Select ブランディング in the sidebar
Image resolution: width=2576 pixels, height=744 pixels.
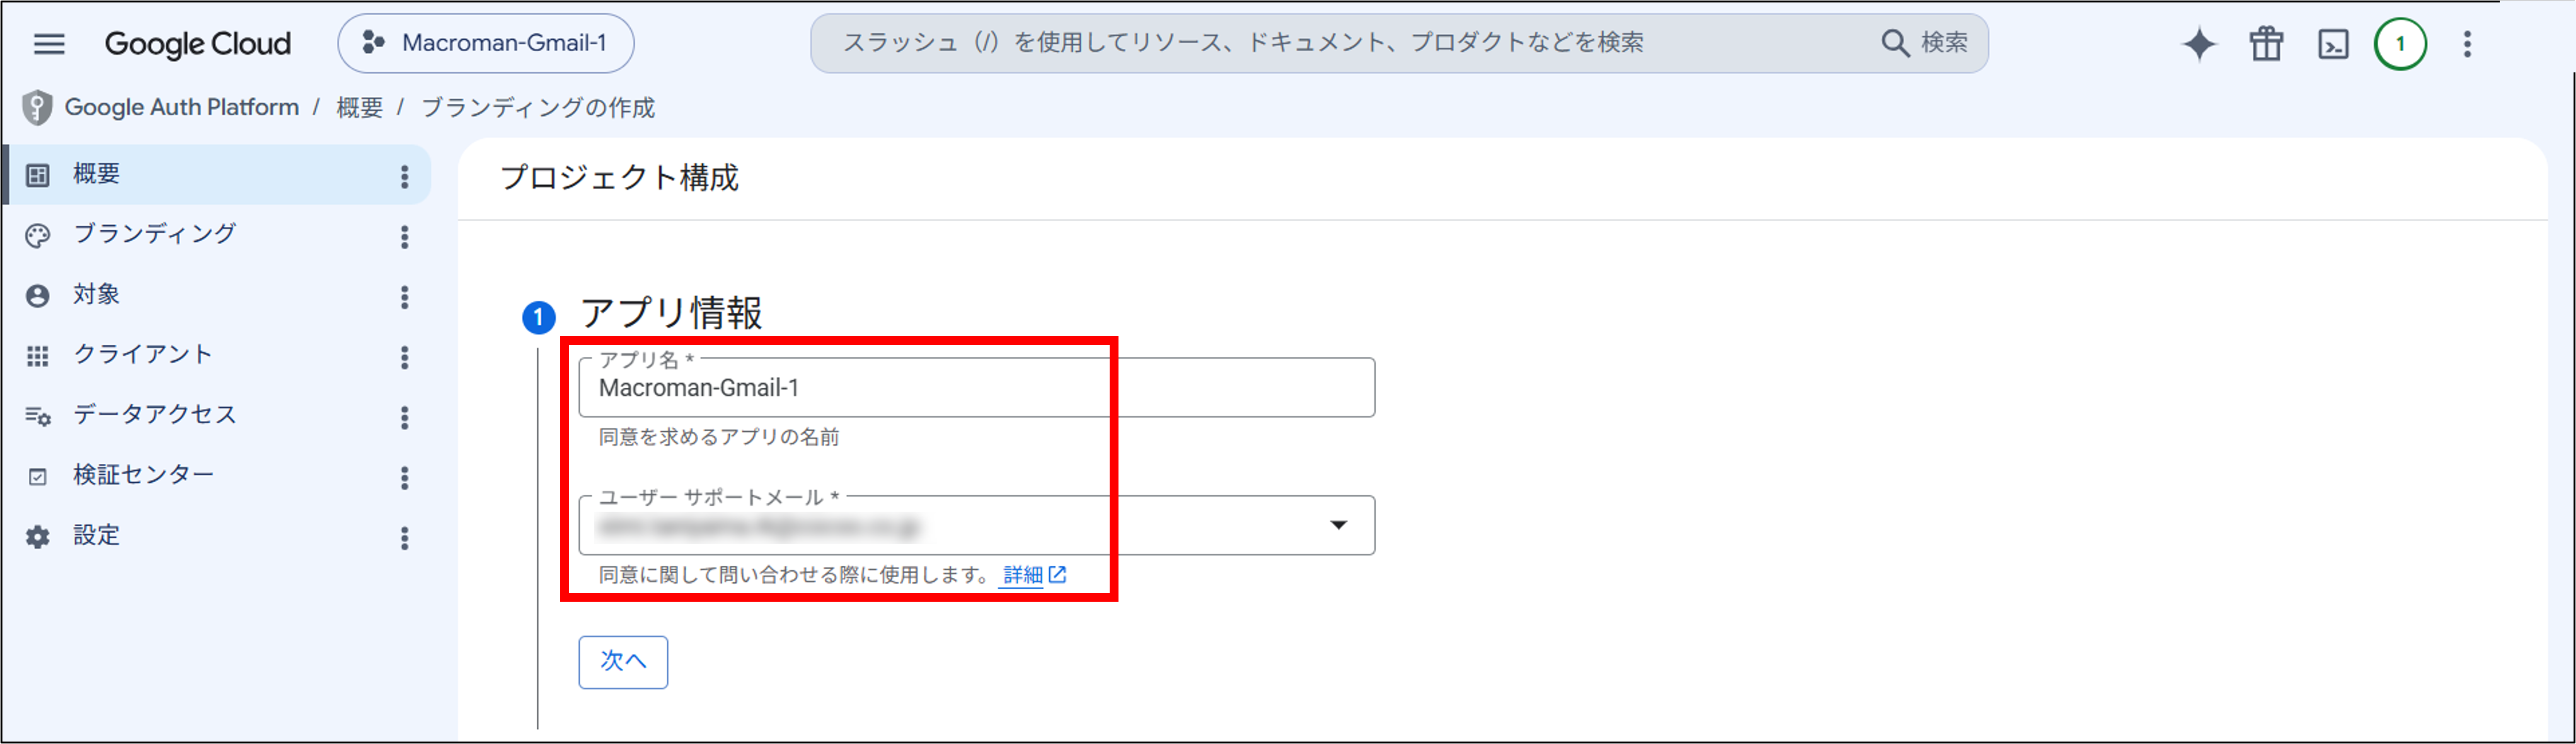[x=218, y=235]
